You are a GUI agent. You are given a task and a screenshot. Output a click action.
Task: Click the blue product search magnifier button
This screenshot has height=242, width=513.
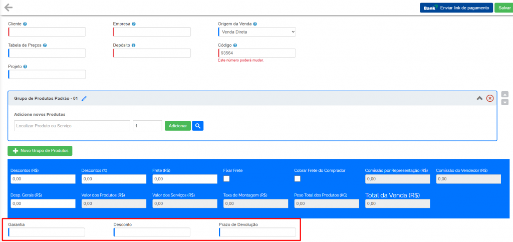coord(198,126)
